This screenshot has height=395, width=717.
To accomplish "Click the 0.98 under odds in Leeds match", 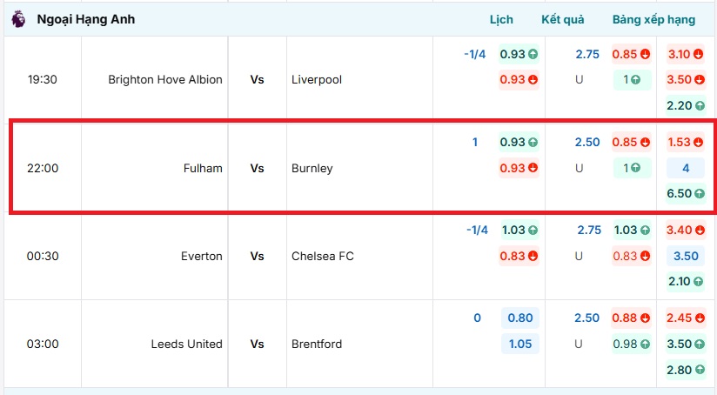I will click(x=631, y=344).
